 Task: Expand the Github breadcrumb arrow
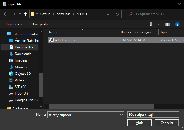(53, 14)
